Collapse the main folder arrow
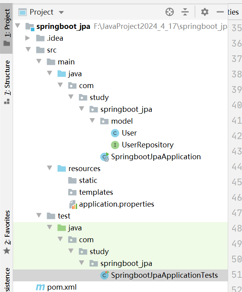Image resolution: width=242 pixels, height=292 pixels. pyautogui.click(x=39, y=61)
